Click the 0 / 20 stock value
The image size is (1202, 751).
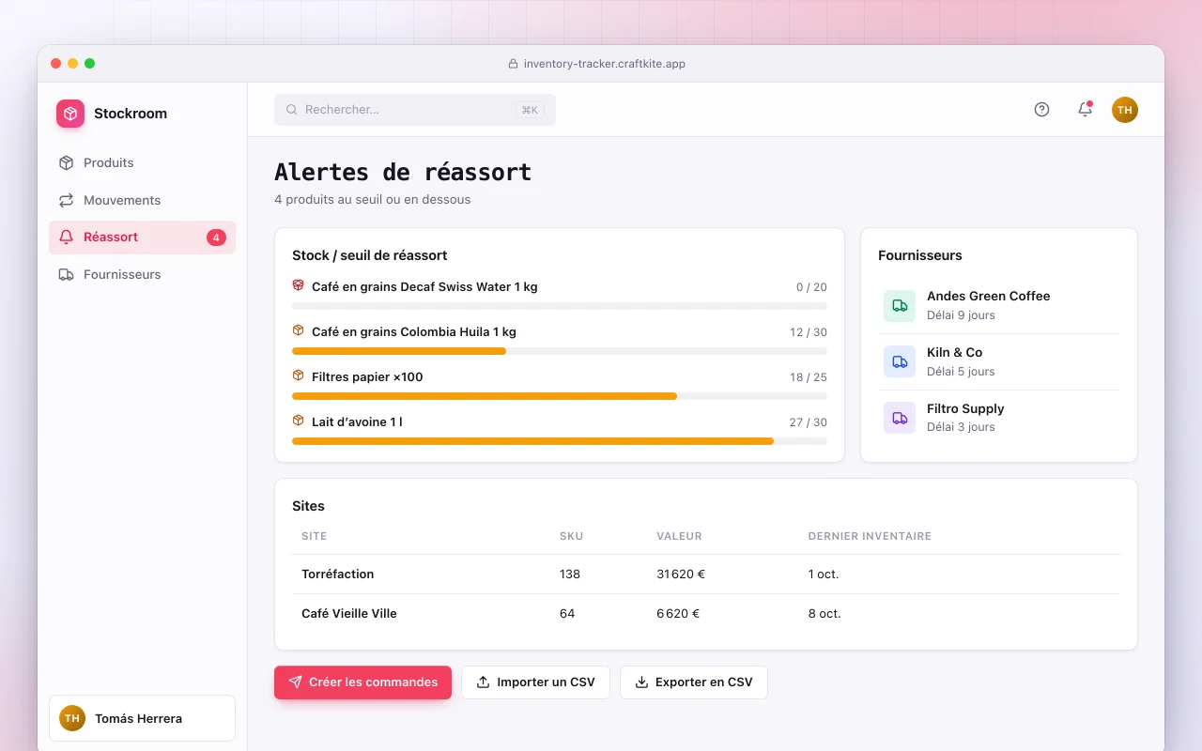click(x=811, y=287)
